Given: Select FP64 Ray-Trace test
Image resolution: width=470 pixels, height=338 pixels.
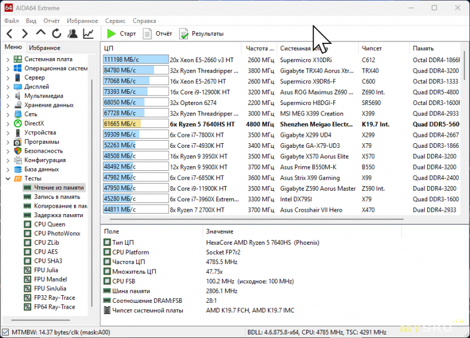Looking at the screenshot, I should [x=50, y=306].
